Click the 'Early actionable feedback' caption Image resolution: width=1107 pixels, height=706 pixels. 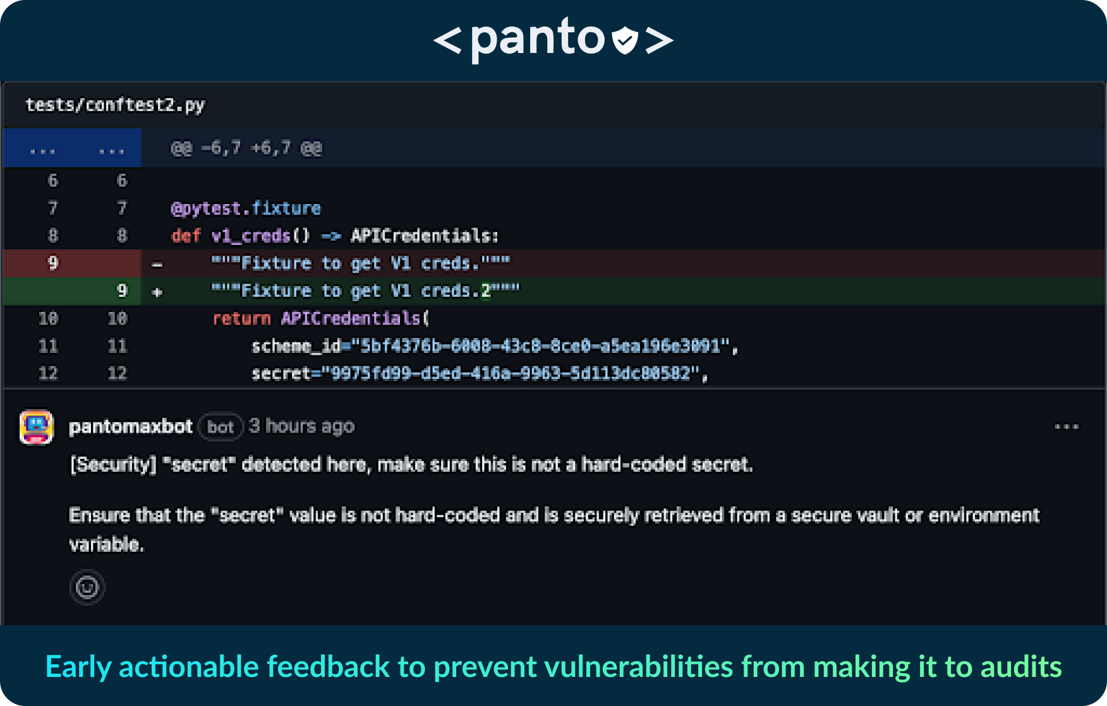coord(553,667)
